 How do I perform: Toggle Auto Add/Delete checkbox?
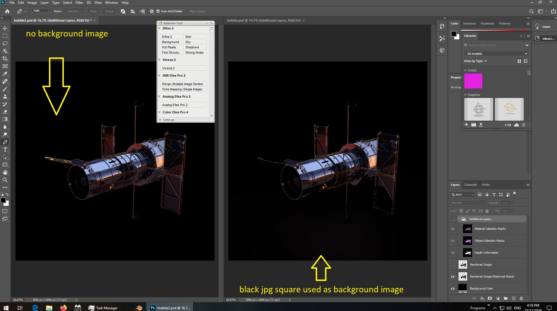[158, 11]
